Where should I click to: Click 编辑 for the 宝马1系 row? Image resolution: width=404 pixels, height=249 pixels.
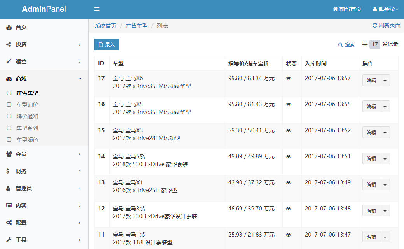(x=371, y=237)
